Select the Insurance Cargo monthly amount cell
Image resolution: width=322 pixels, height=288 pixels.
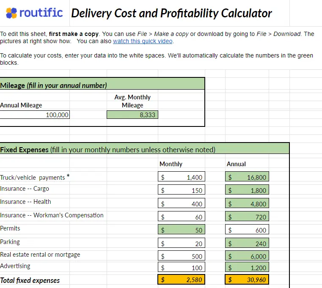[x=181, y=190]
